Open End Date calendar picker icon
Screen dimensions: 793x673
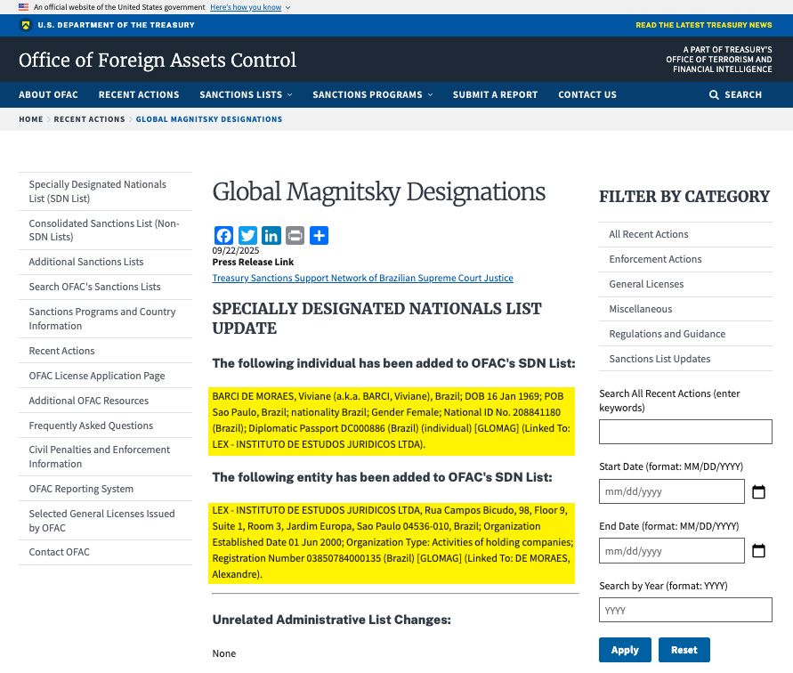[758, 551]
